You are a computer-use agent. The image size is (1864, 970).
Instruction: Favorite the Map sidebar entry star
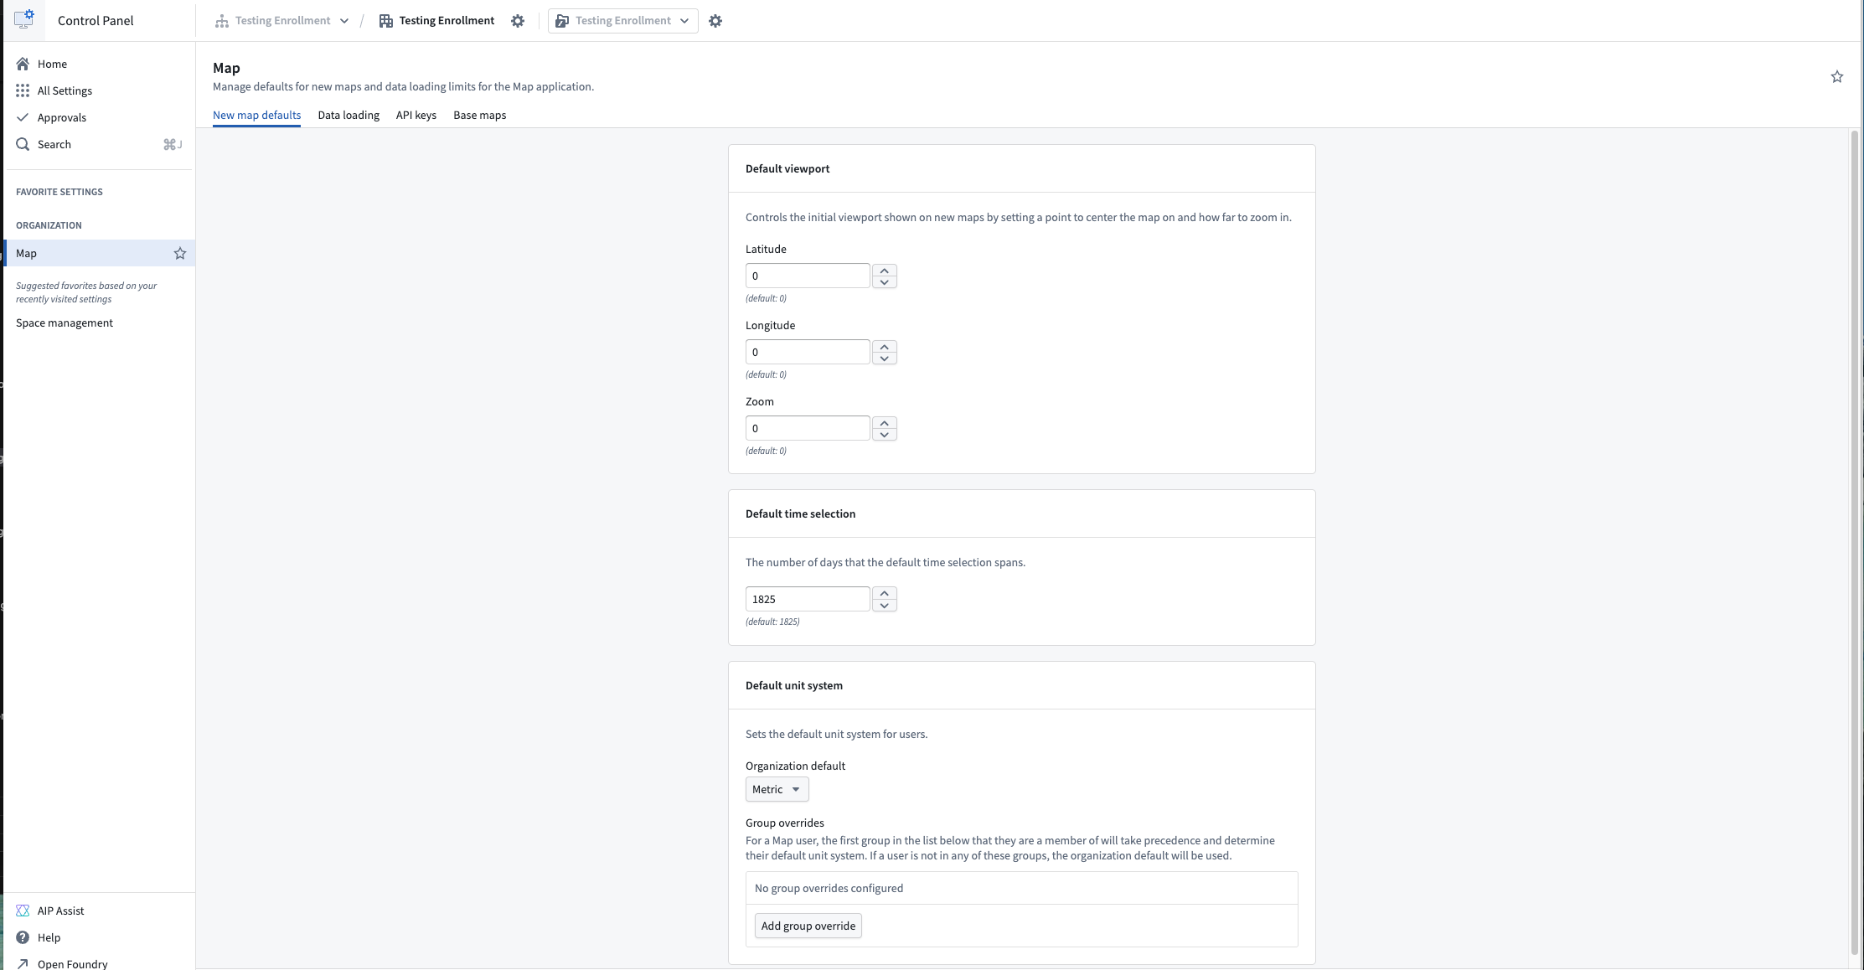click(180, 253)
